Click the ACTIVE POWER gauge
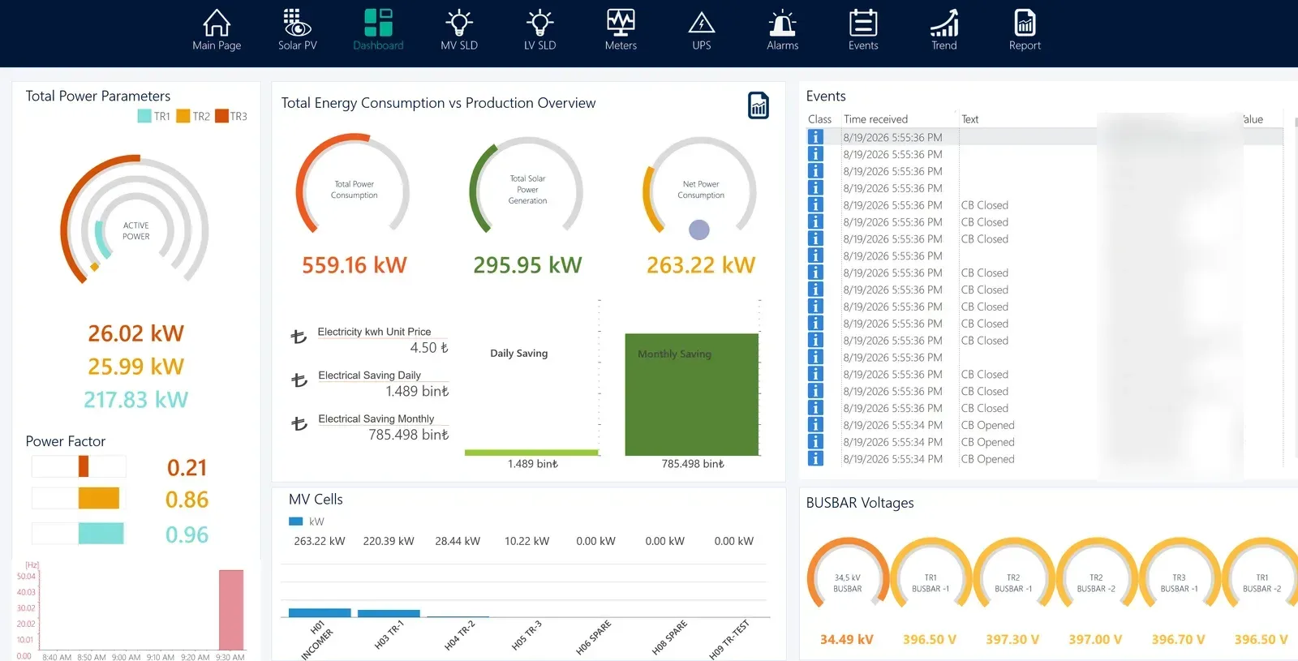Screen dimensions: 1298x661 [x=135, y=221]
